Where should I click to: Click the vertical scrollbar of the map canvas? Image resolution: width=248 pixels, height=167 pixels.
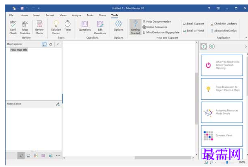pyautogui.click(x=197, y=98)
